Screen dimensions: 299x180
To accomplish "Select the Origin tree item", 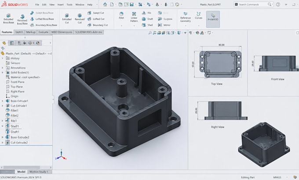I will point(12,96).
